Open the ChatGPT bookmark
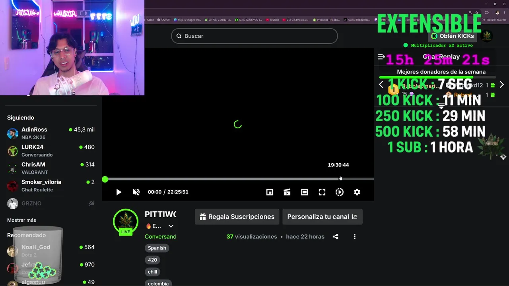The image size is (509, 286). coord(163,19)
